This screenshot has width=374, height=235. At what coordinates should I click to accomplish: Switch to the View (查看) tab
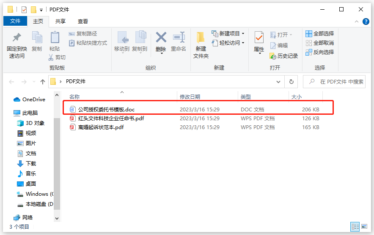83,22
